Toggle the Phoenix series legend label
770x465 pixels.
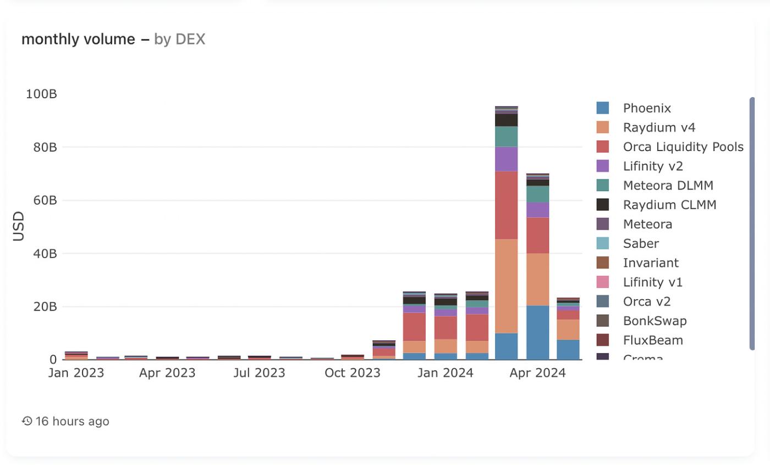click(x=647, y=108)
